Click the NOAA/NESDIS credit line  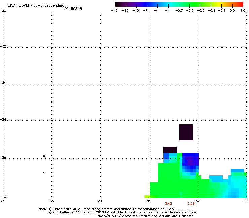click(145, 216)
